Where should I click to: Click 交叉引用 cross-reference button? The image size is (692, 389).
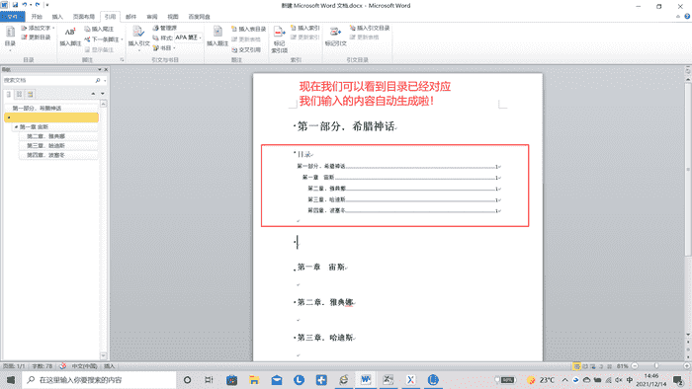pyautogui.click(x=246, y=49)
